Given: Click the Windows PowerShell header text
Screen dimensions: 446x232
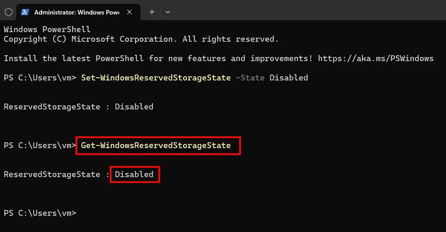Looking at the screenshot, I should click(x=47, y=29).
